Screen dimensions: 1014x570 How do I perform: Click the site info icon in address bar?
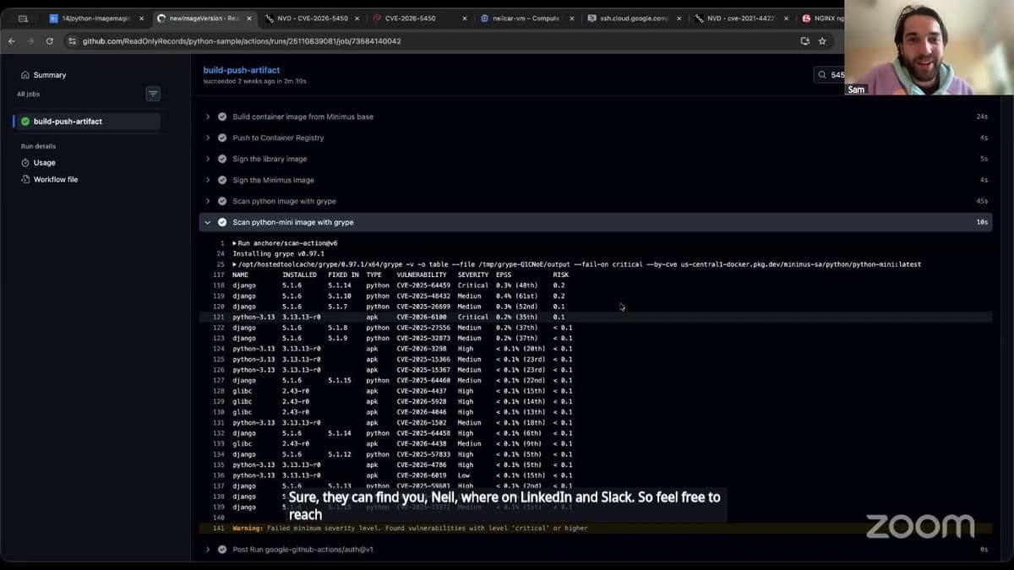tap(73, 41)
